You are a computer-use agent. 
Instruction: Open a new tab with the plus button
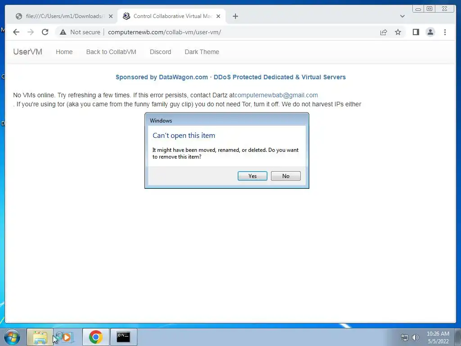(x=235, y=16)
